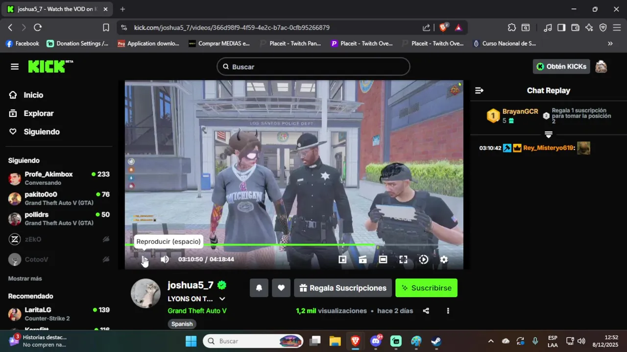Click the Grand Theft Auto V category link
Image resolution: width=627 pixels, height=352 pixels.
pos(197,311)
